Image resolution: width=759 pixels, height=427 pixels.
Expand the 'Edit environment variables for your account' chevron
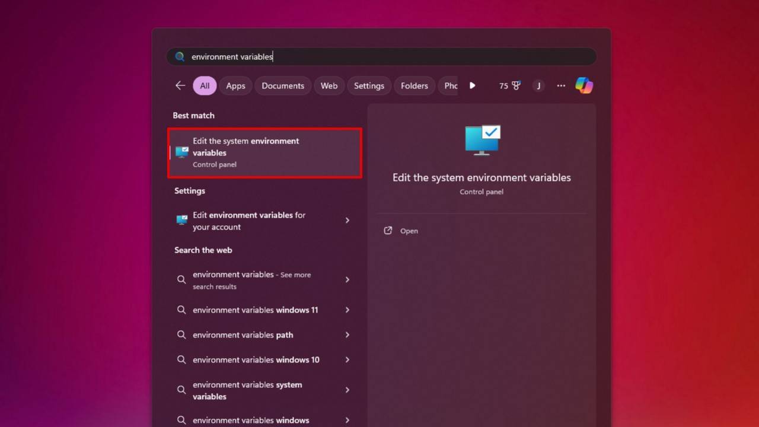347,220
